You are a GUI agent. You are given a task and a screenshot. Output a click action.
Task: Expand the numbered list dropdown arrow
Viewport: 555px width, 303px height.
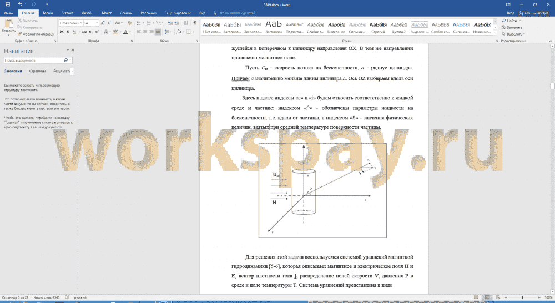(x=153, y=23)
